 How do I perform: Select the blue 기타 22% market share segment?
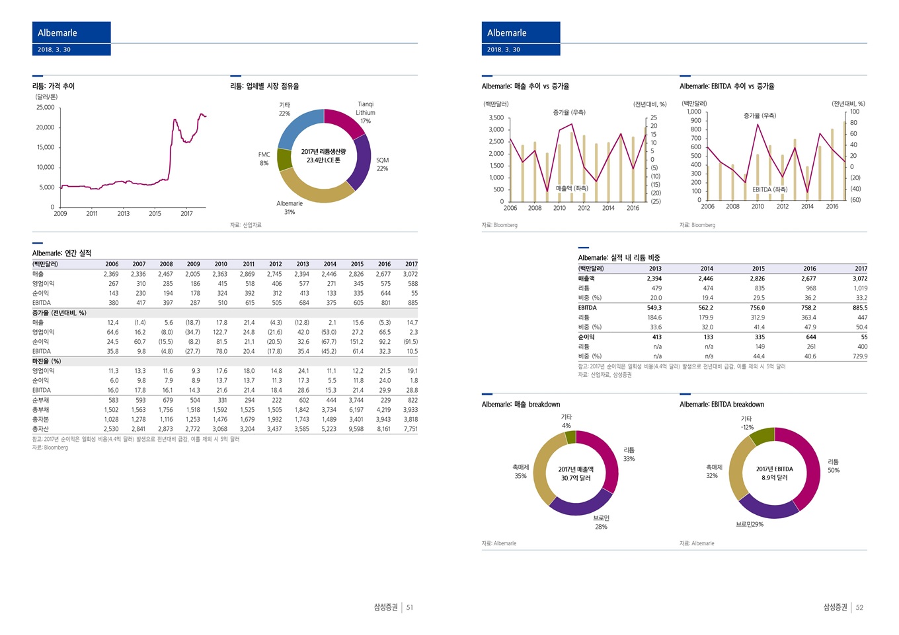pos(299,127)
